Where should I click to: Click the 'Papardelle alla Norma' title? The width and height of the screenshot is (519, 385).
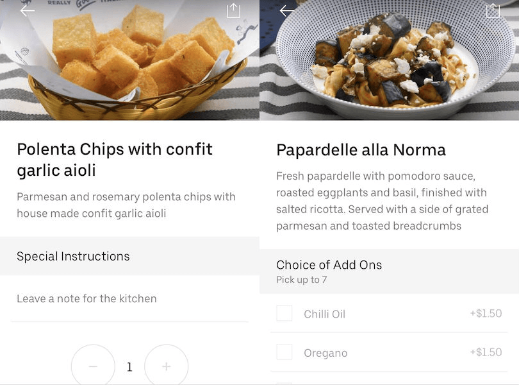coord(361,150)
